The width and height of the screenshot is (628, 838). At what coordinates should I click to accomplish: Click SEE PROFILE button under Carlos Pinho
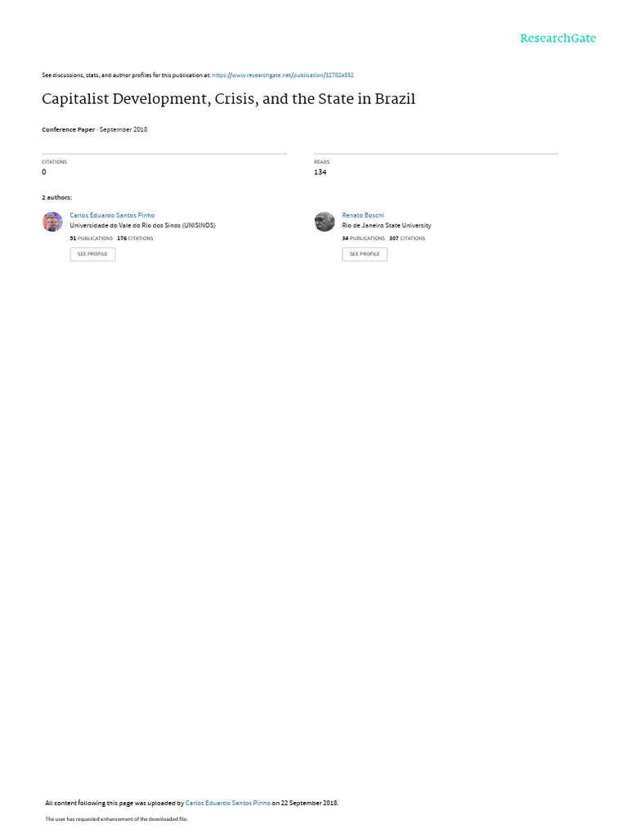click(92, 254)
